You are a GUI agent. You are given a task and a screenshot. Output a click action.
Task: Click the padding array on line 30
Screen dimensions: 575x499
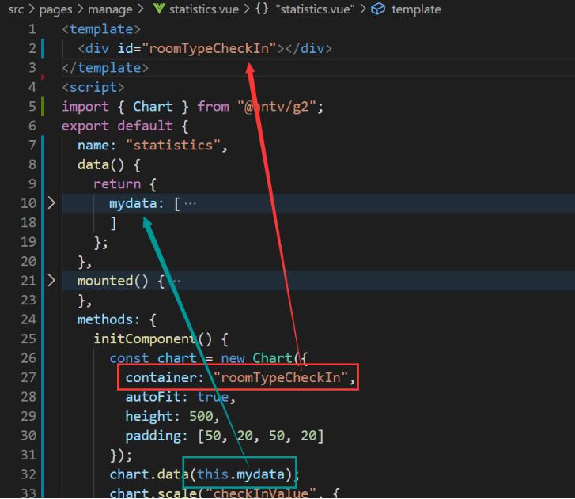coord(261,436)
